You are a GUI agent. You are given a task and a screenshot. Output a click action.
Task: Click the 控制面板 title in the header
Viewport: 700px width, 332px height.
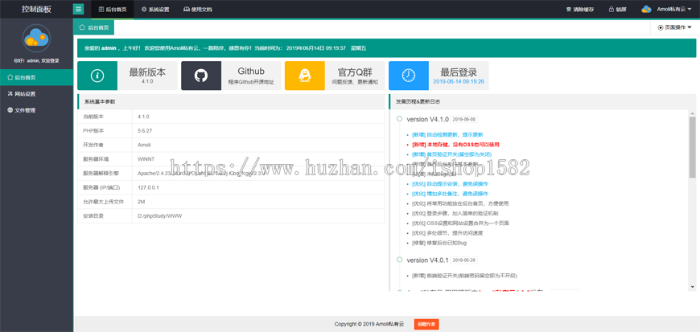(x=36, y=9)
